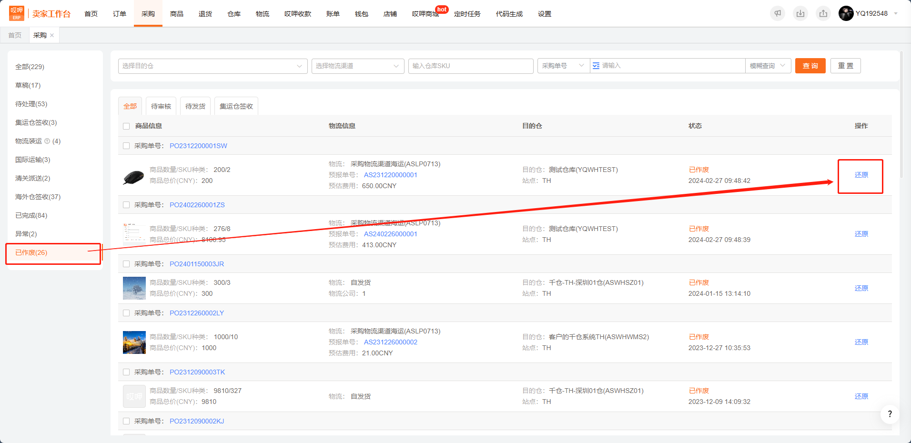
Task: Check the box for order PO2312090002KJ
Action: [126, 421]
